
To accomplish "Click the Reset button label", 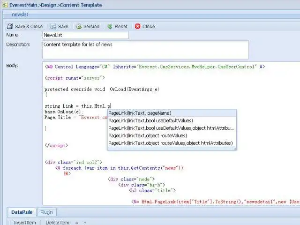I will click(121, 26).
